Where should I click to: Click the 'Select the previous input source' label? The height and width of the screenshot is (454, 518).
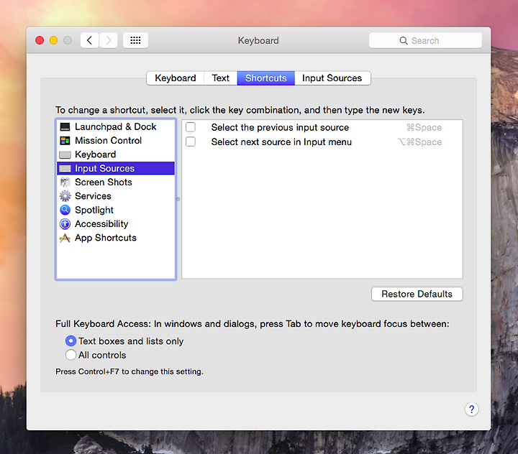coord(280,127)
